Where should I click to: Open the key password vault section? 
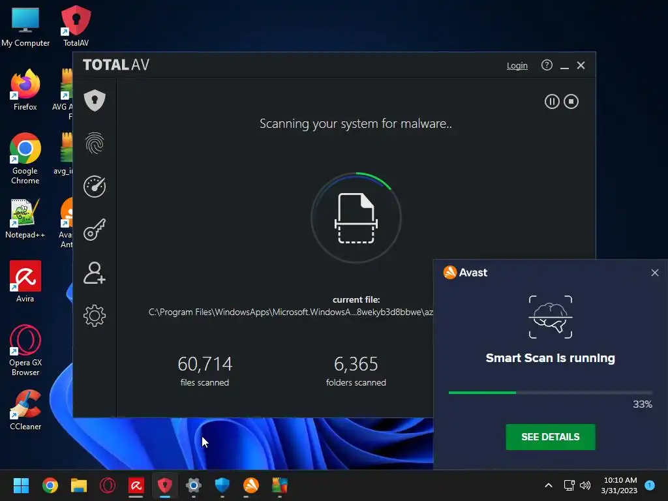[95, 230]
